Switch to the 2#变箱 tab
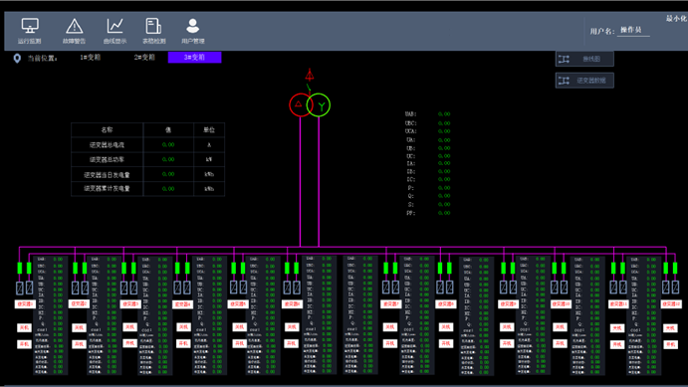Viewport: 688px width, 387px height. click(x=144, y=58)
